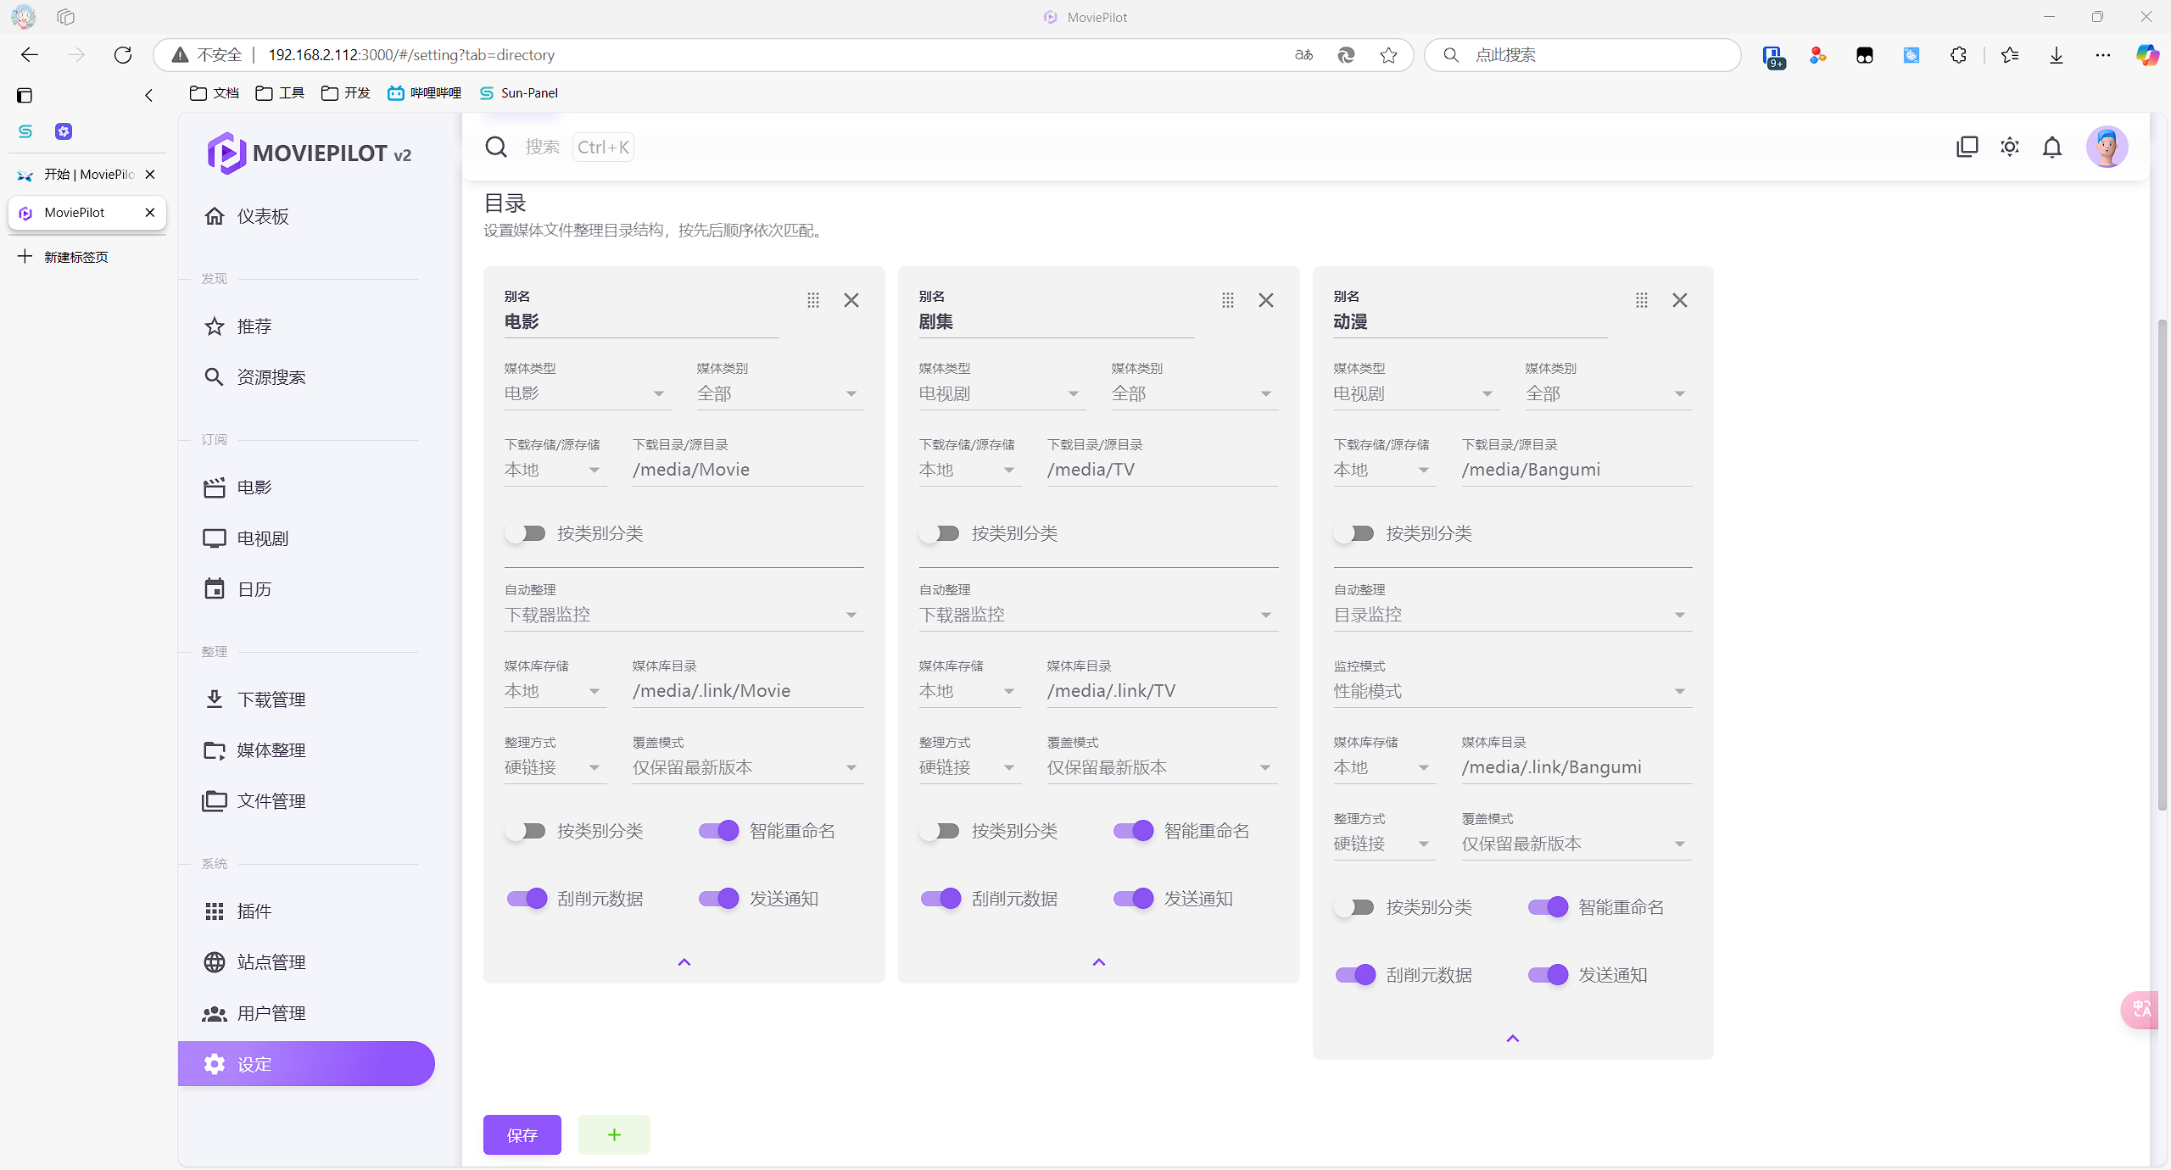Disable 智能重命名 in 电影 card
This screenshot has height=1170, width=2171.
(x=719, y=831)
